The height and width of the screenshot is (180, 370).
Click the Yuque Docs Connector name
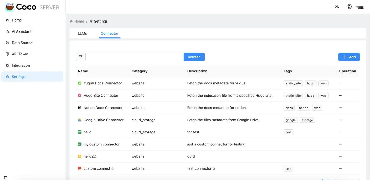click(103, 83)
